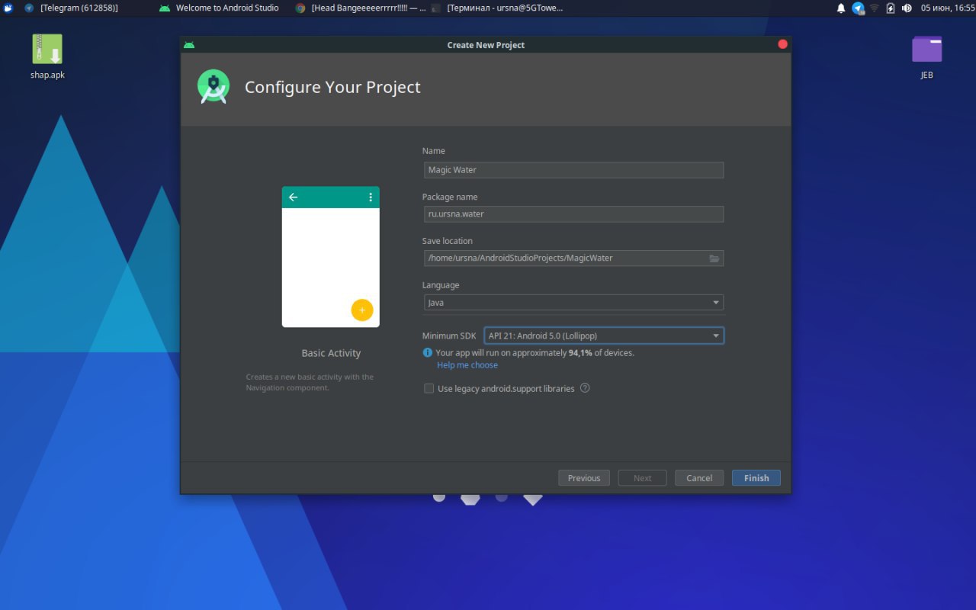976x610 pixels.
Task: Click the Basic Activity template preview
Action: (x=331, y=257)
